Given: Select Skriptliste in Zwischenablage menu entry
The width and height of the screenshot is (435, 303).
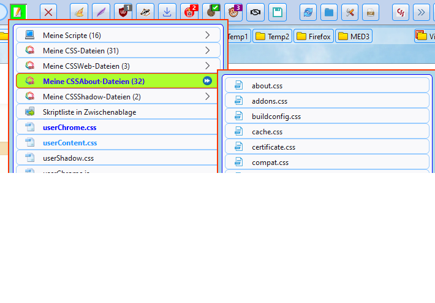Looking at the screenshot, I should (x=118, y=112).
